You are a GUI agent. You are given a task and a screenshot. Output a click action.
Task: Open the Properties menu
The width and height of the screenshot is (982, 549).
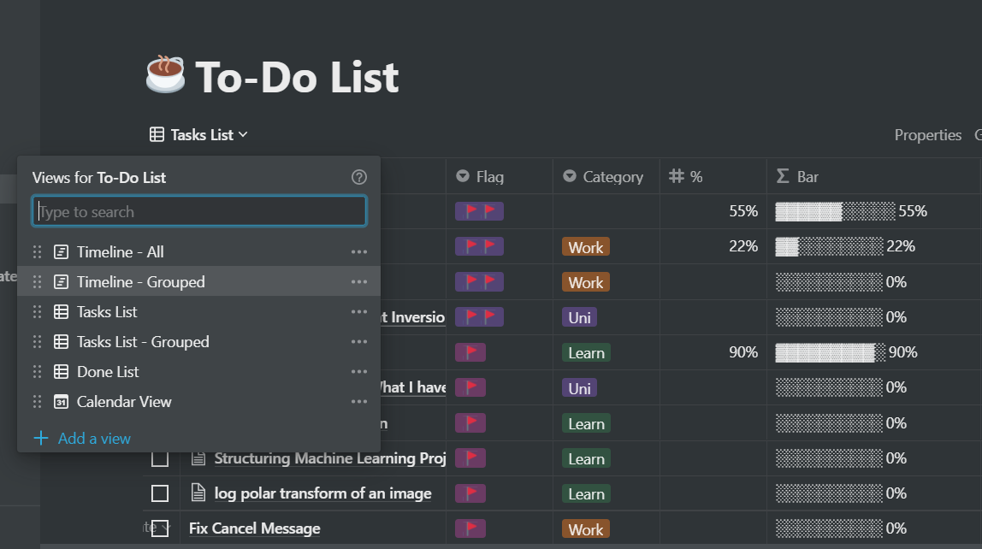(x=927, y=134)
